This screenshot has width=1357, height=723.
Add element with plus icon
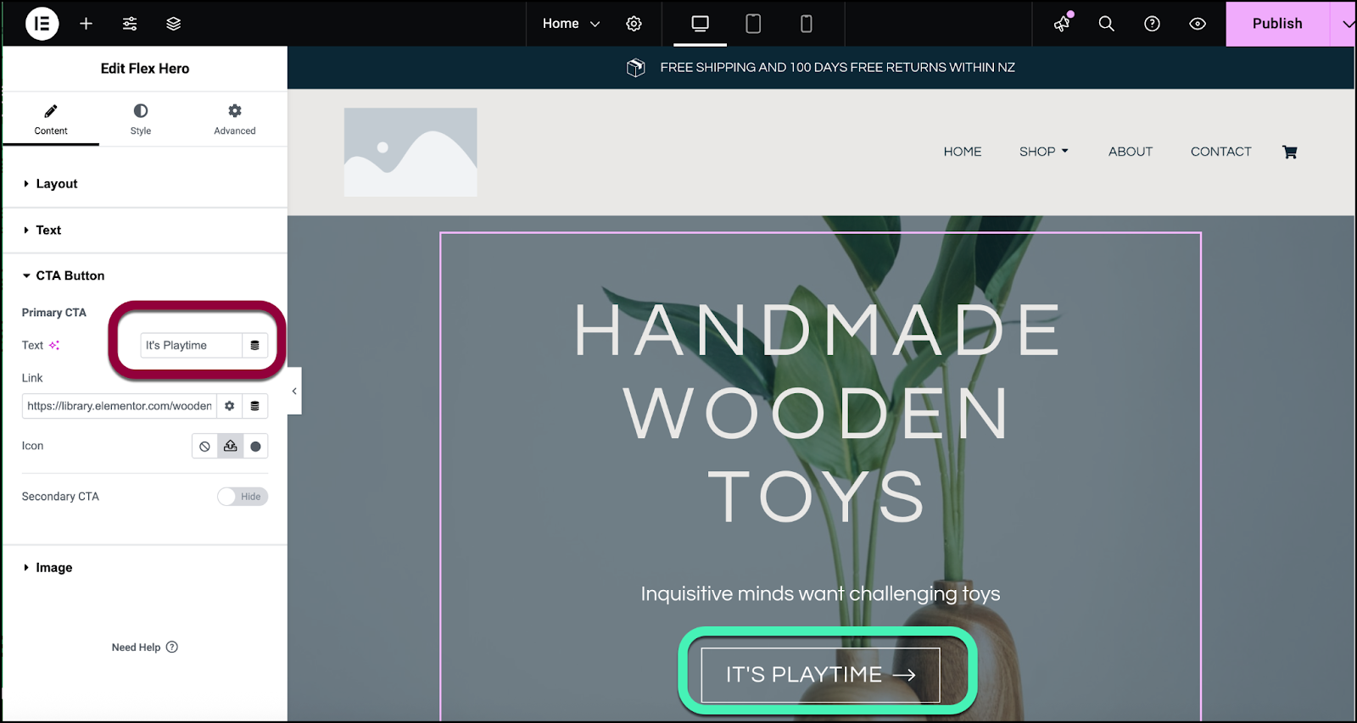[x=86, y=24]
